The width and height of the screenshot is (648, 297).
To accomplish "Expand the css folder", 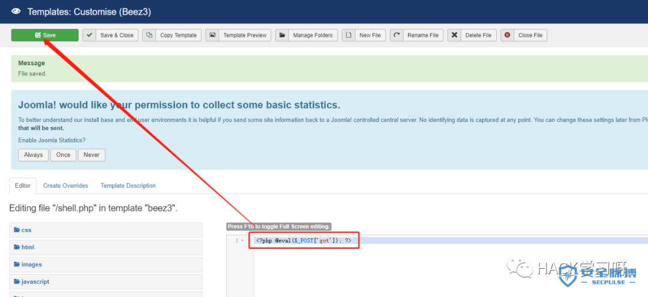I will [106, 230].
